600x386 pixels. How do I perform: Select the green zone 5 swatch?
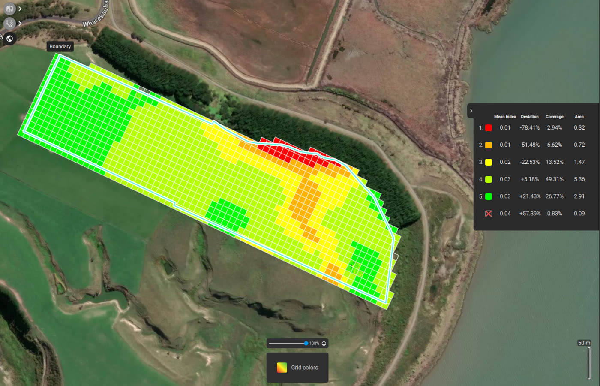point(488,196)
